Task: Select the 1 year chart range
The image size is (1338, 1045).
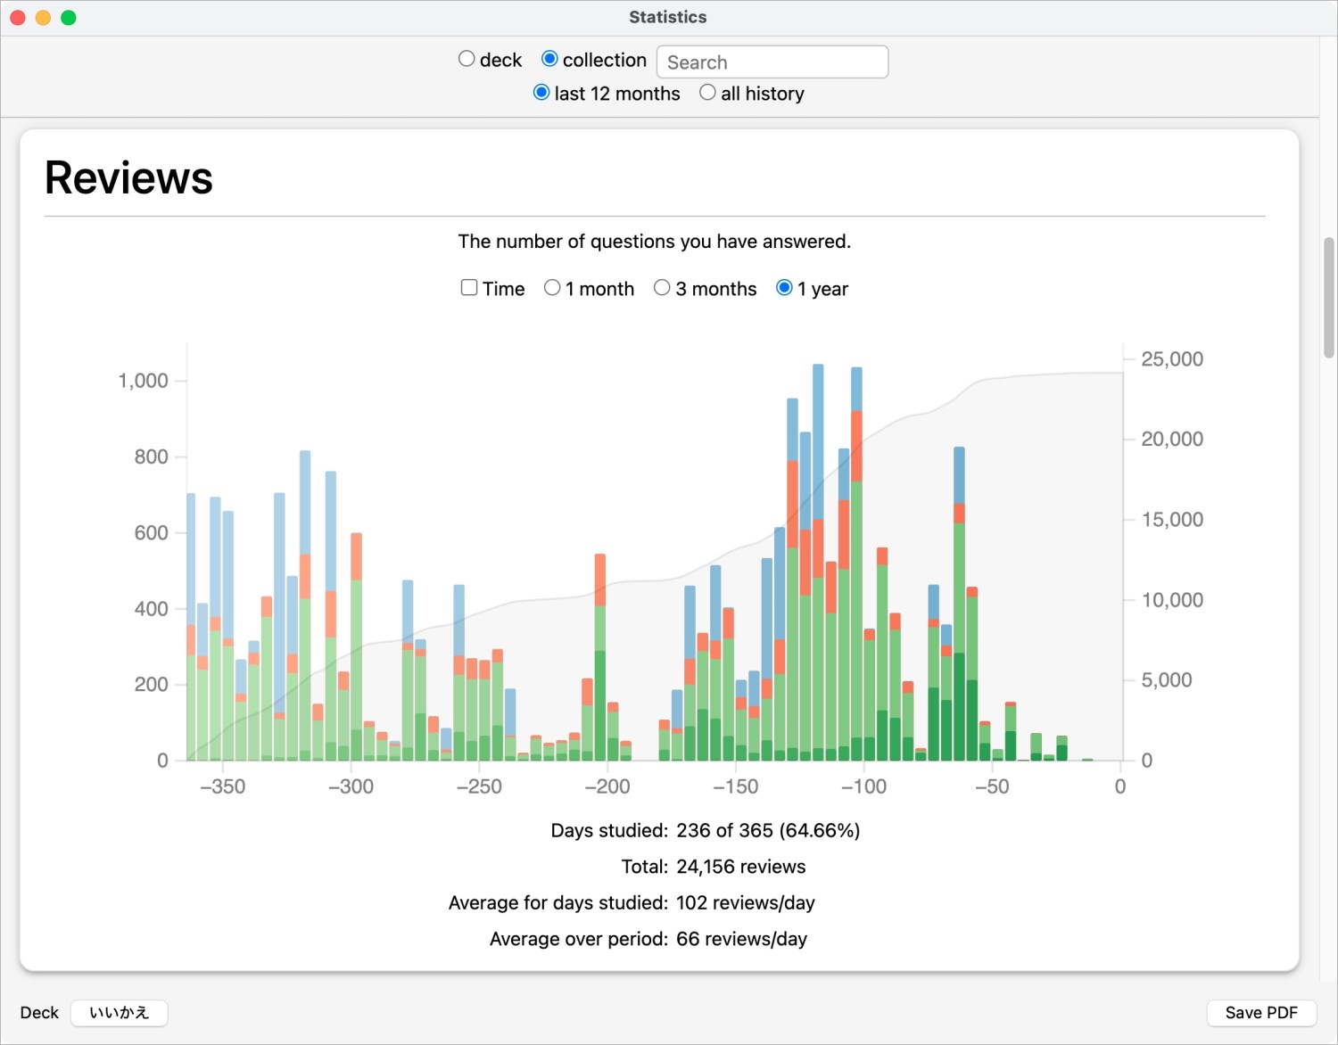Action: pos(784,288)
